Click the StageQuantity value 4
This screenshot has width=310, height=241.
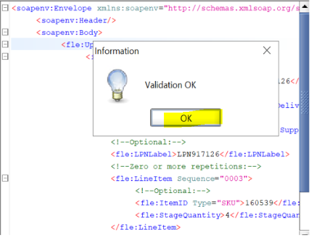point(227,215)
